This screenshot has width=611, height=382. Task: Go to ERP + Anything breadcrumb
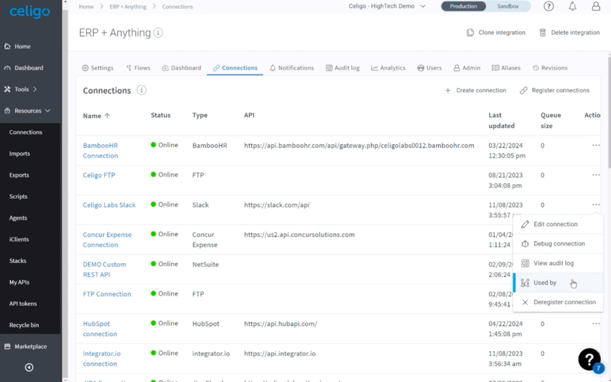pyautogui.click(x=128, y=7)
